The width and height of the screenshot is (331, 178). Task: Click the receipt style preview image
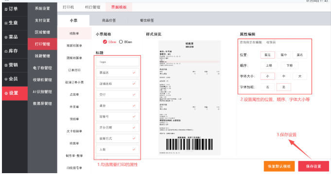pyautogui.click(x=190, y=98)
